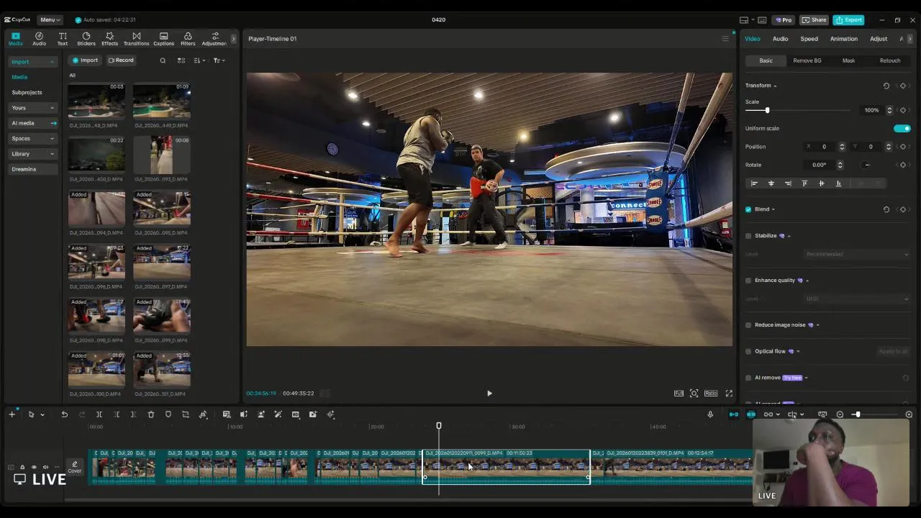Toggle track lock icon on timeline
Viewport: 921px width, 518px height.
click(22, 467)
